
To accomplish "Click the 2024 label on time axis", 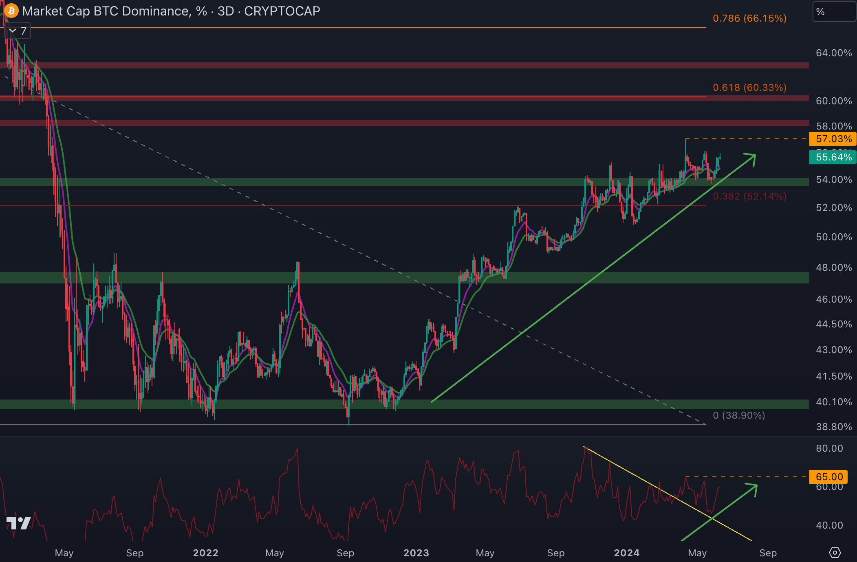I will [627, 553].
